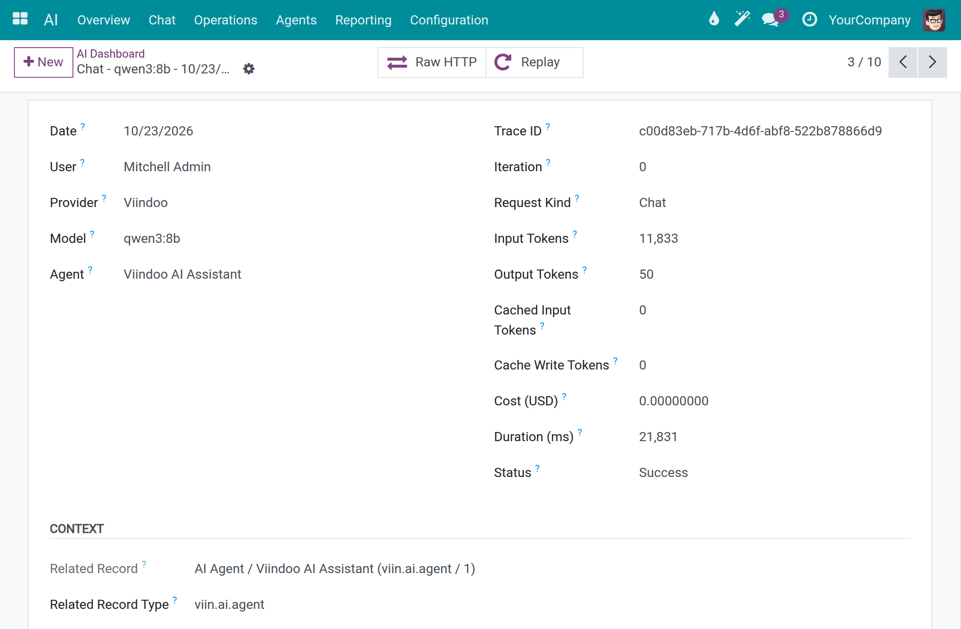Click the 3 / 10 pager counter
Viewport: 961px width, 629px height.
point(864,62)
